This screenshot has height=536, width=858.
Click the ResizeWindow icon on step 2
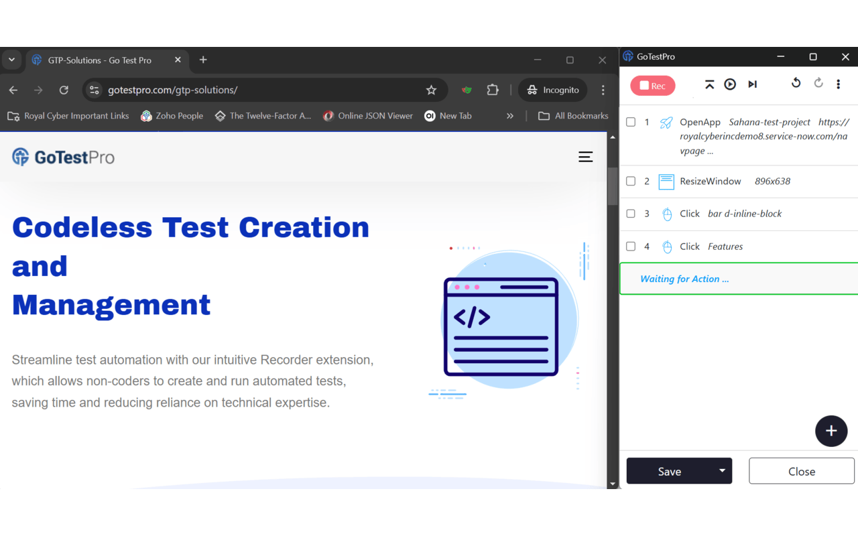click(x=666, y=181)
